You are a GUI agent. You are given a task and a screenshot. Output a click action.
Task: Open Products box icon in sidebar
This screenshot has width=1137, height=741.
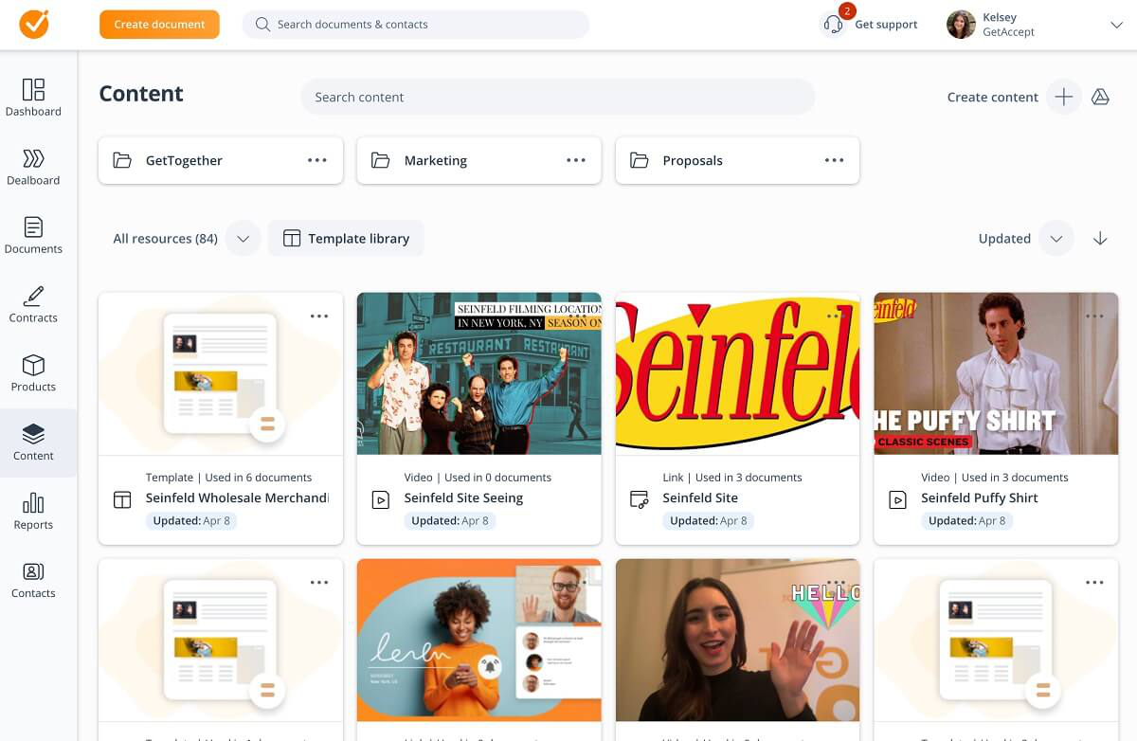[x=33, y=365]
